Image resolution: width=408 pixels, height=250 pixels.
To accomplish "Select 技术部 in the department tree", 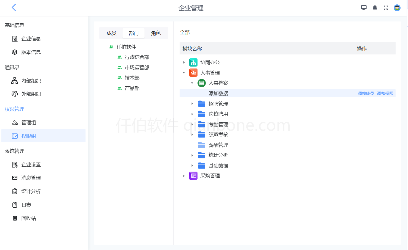I will 132,78.
